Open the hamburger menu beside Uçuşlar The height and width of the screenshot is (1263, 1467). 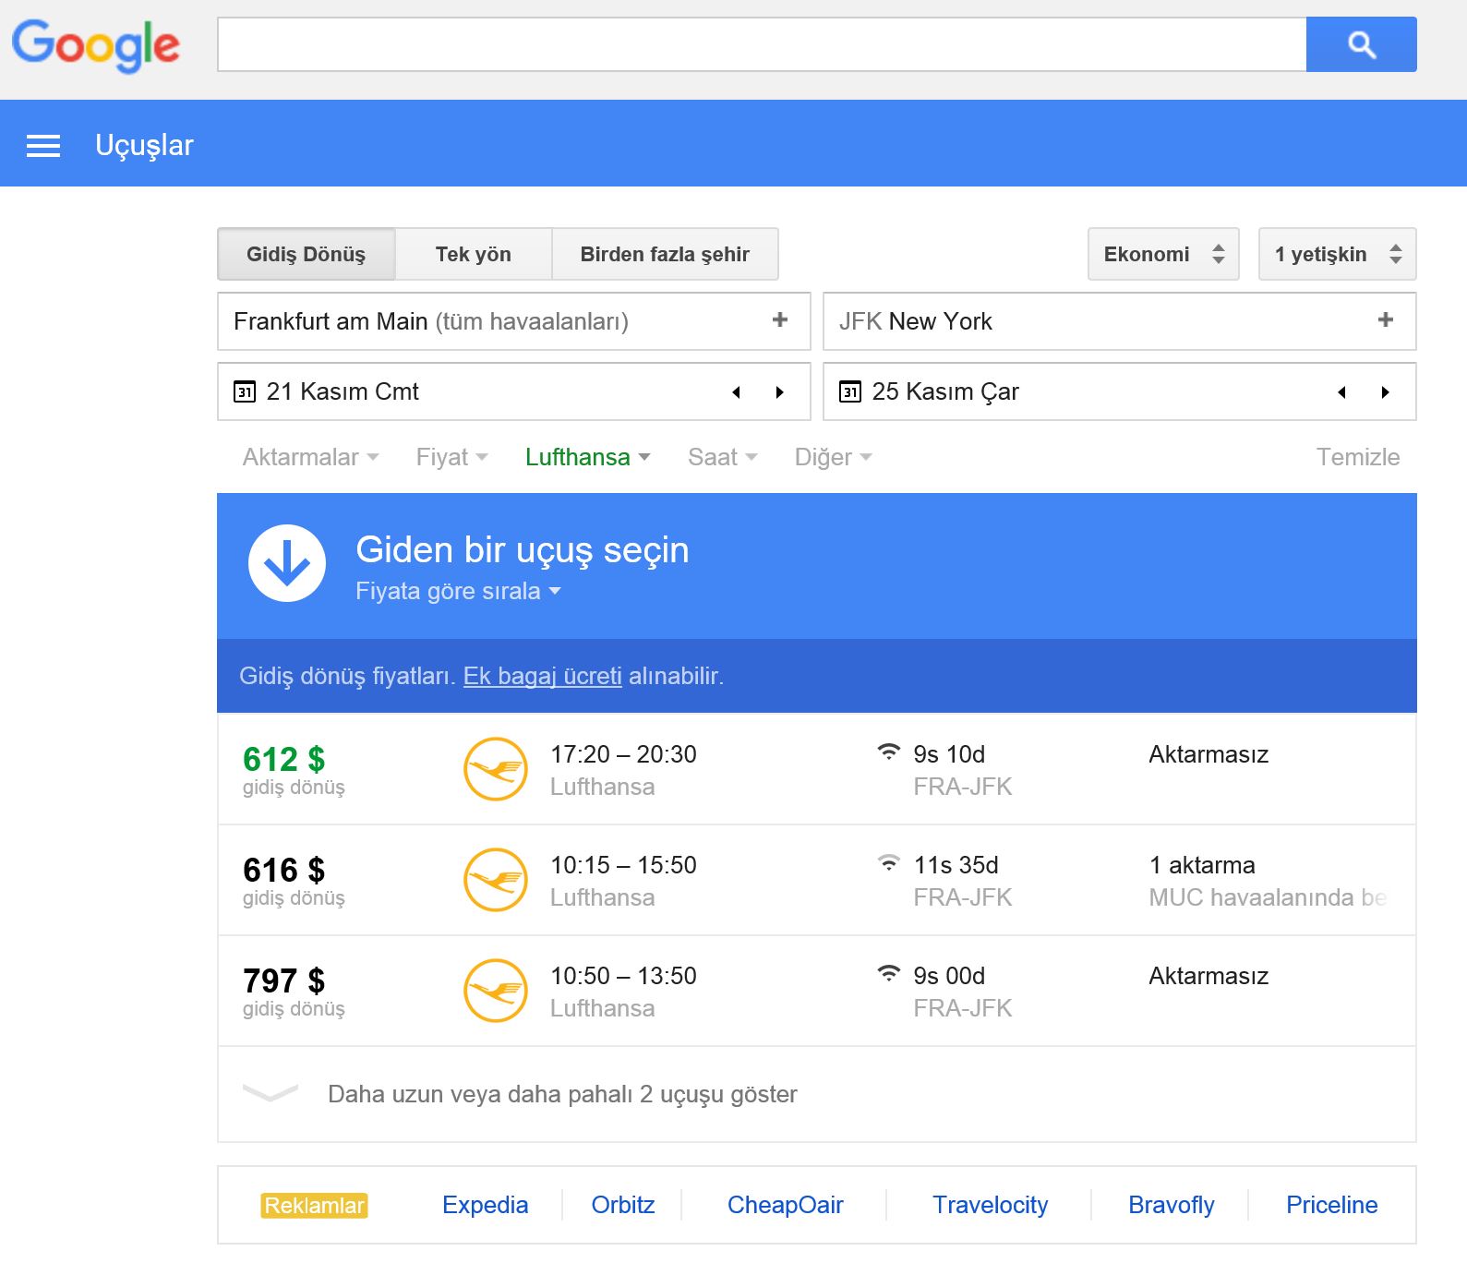pyautogui.click(x=43, y=145)
